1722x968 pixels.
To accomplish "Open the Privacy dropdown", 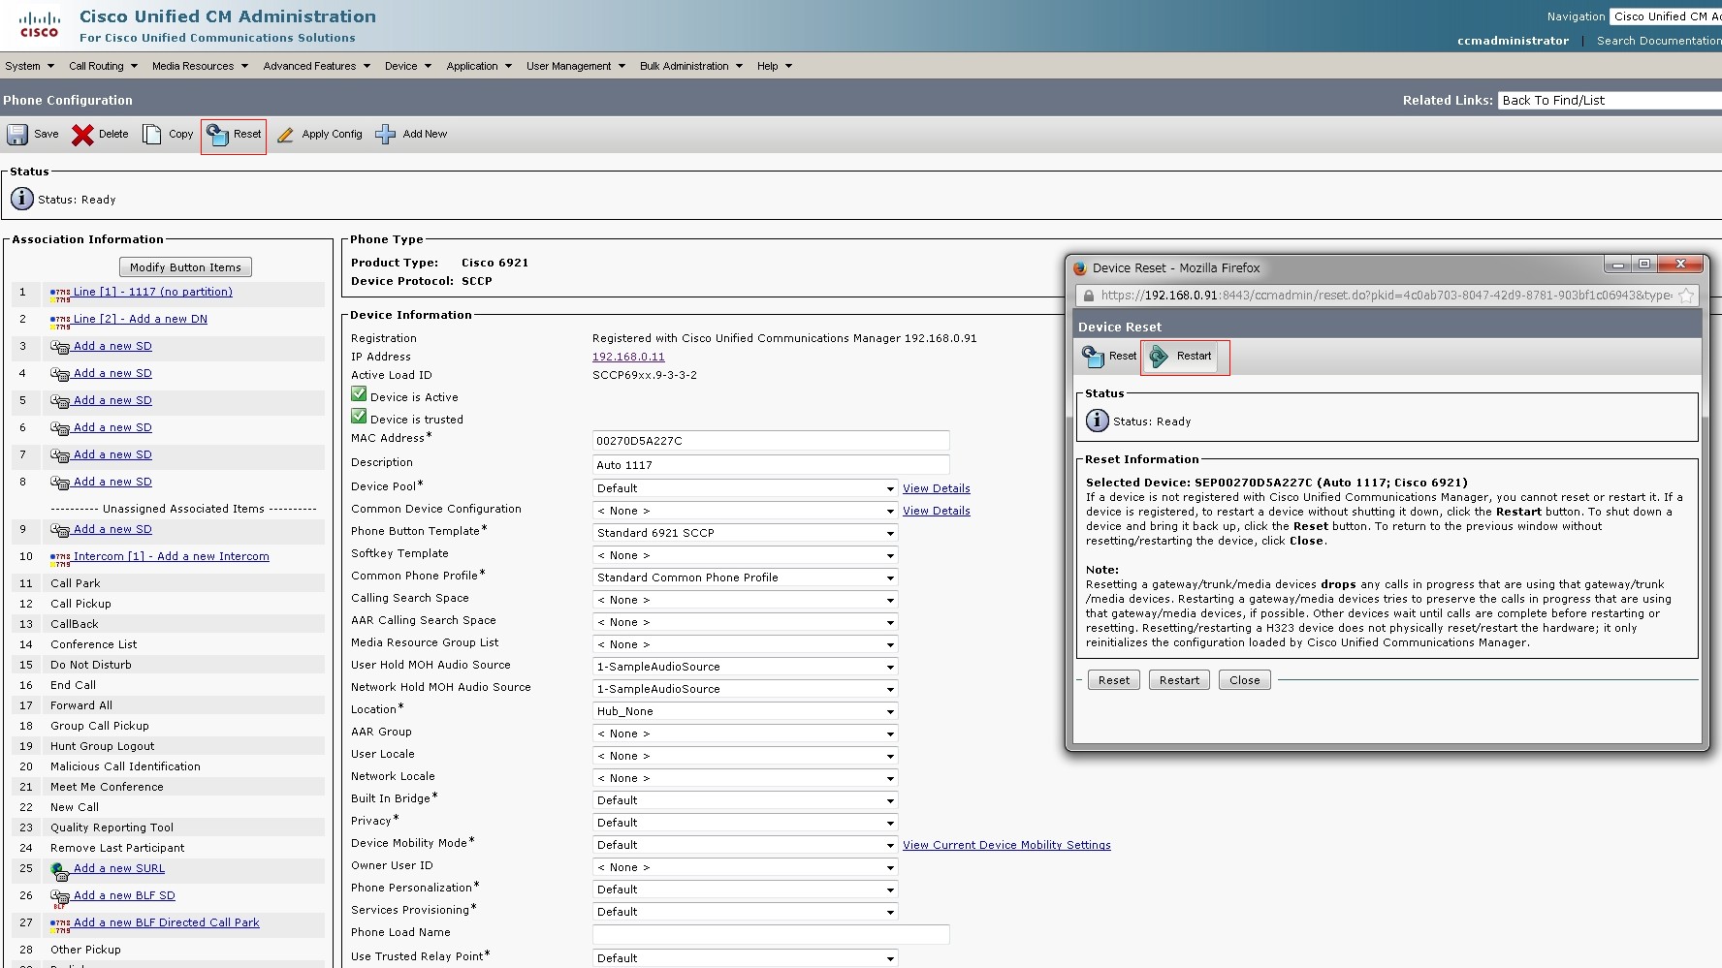I will [745, 823].
